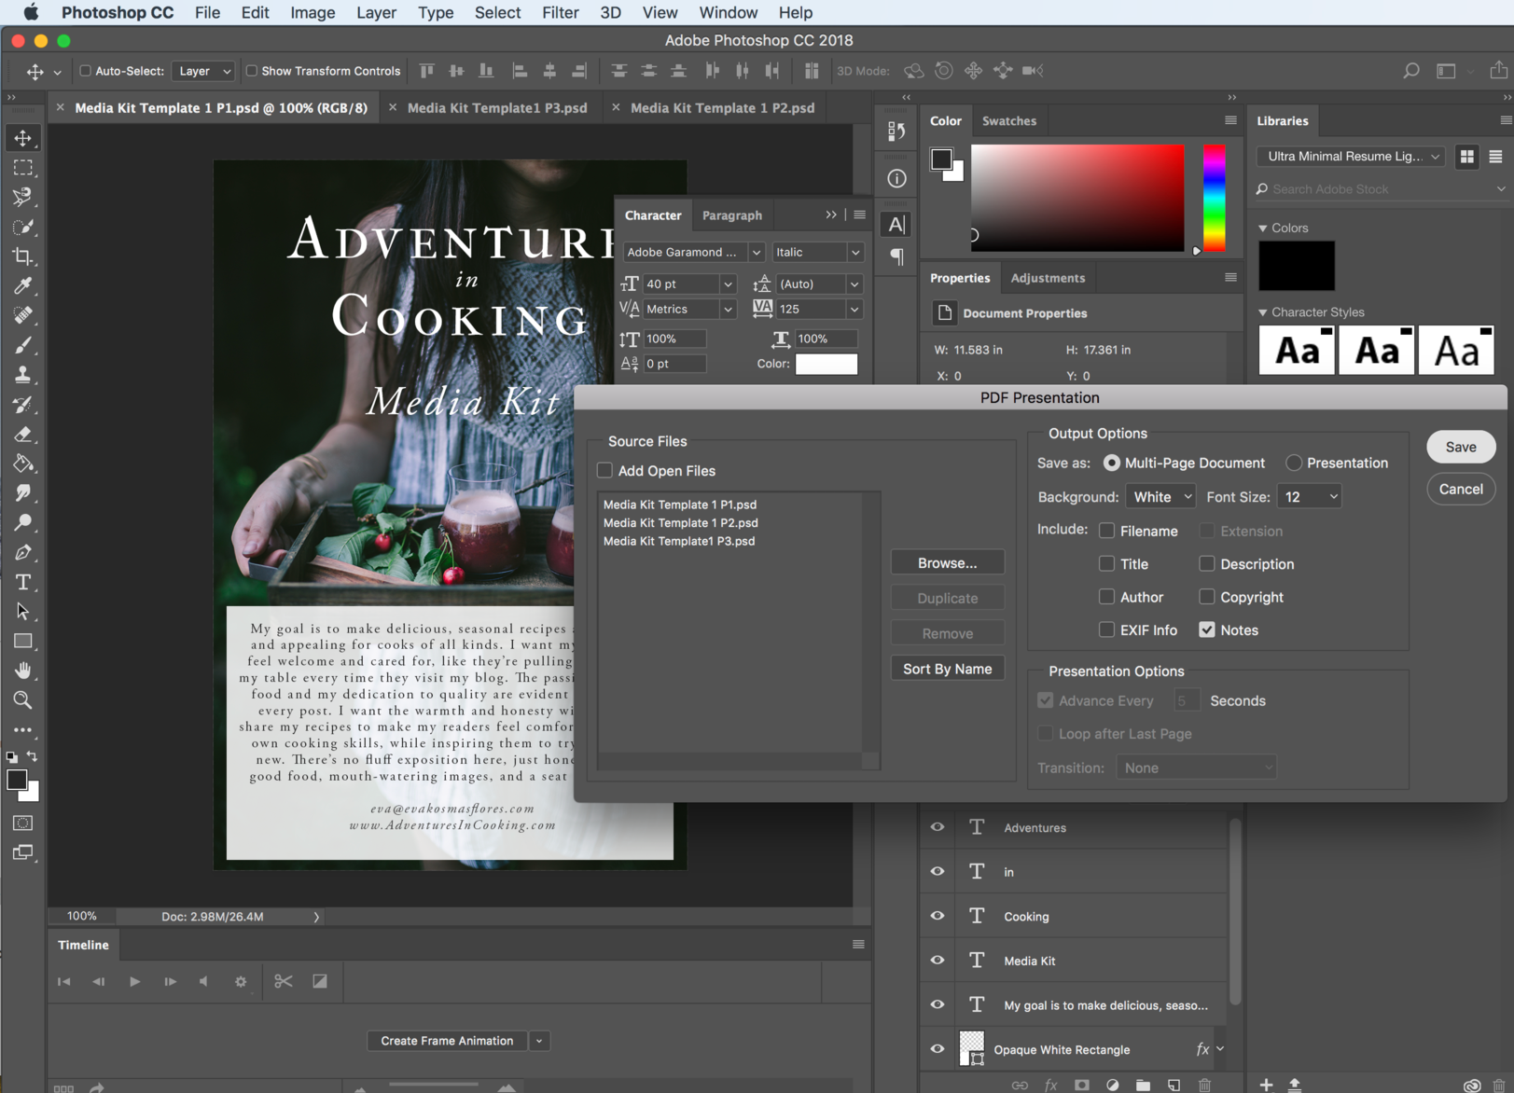Click the scissors split icon in Timeline

pyautogui.click(x=284, y=981)
